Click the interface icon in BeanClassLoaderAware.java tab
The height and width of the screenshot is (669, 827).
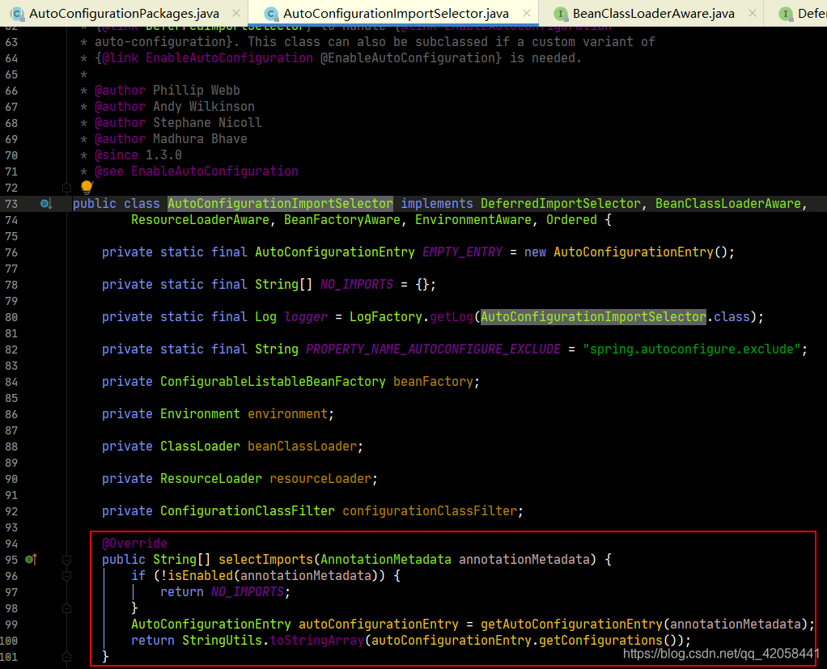pyautogui.click(x=560, y=13)
